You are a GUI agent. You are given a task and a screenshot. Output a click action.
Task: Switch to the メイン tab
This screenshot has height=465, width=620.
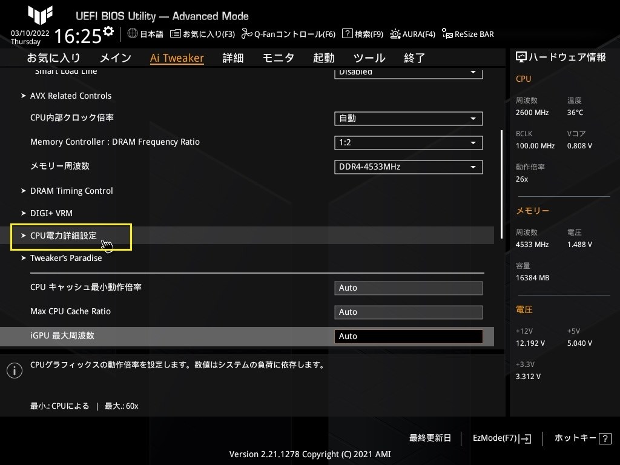pyautogui.click(x=116, y=58)
